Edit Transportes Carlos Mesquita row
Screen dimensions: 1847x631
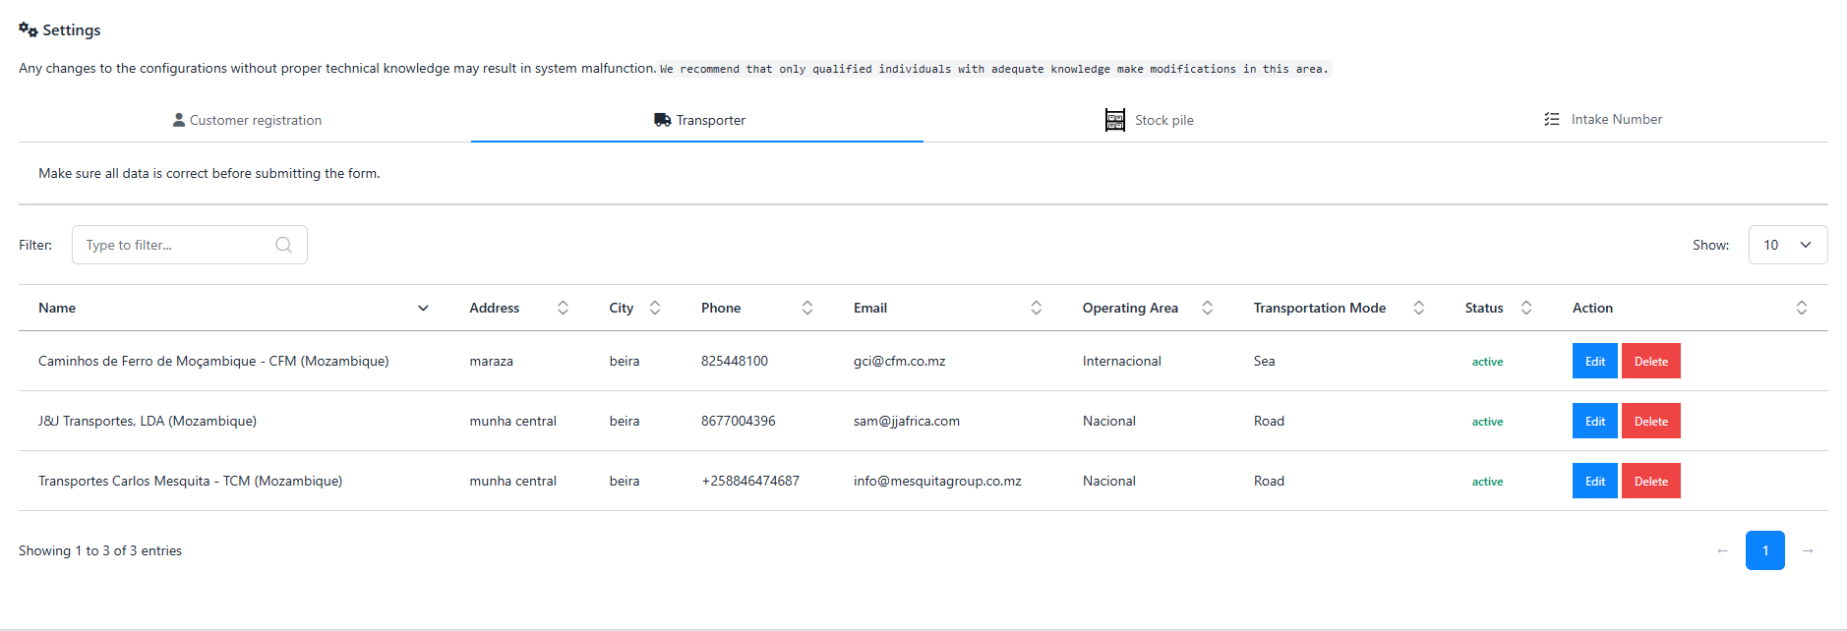coord(1594,481)
